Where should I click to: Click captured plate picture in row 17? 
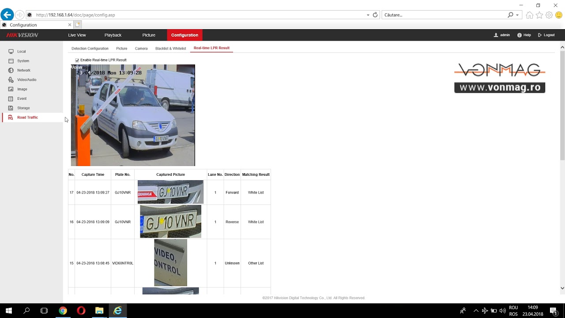[x=170, y=192]
